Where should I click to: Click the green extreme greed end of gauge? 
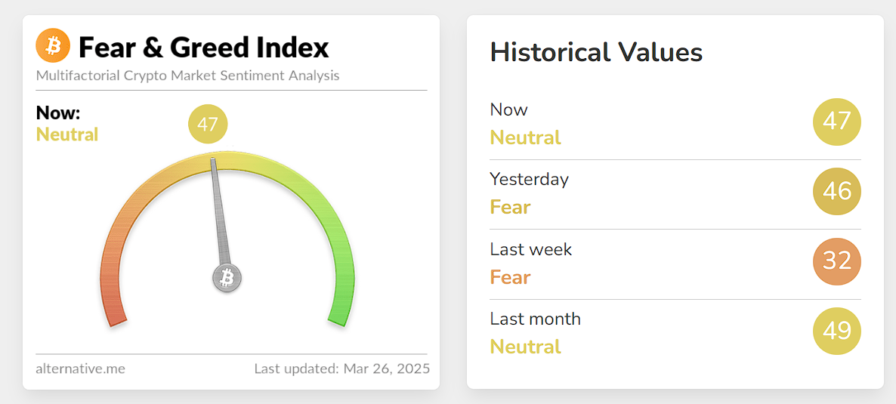point(340,311)
